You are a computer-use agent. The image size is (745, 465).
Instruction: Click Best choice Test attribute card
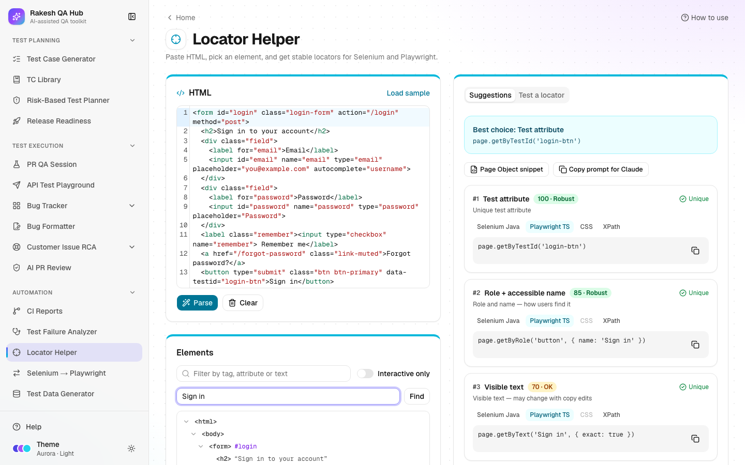point(591,135)
